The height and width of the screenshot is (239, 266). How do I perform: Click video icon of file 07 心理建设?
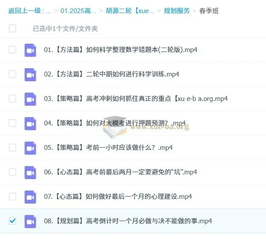pos(30,197)
